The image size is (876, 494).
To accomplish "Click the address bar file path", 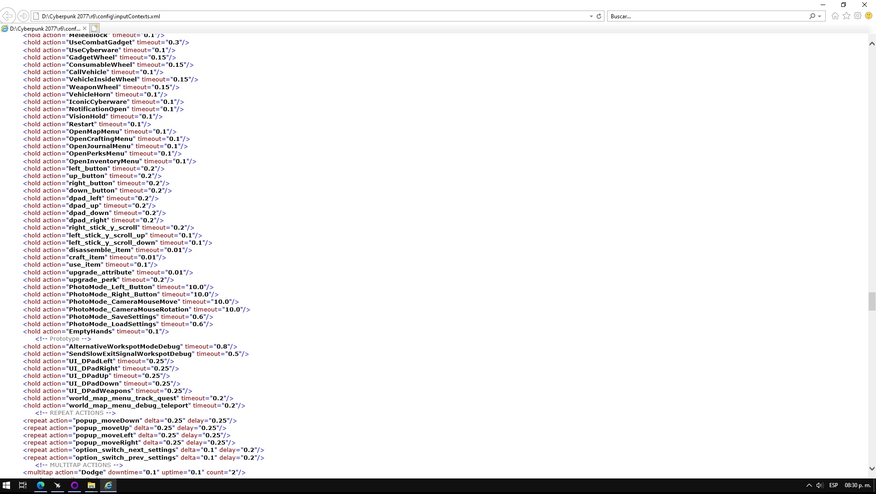I will pyautogui.click(x=101, y=16).
